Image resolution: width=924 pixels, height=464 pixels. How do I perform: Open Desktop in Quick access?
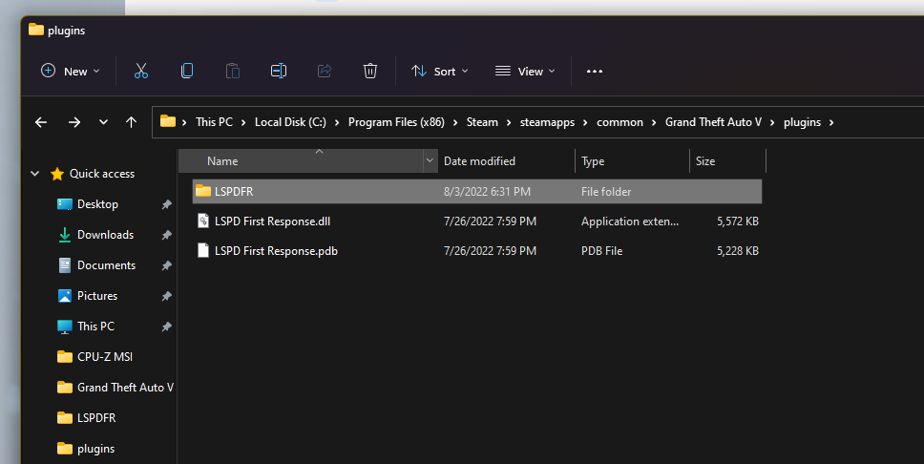pyautogui.click(x=97, y=204)
